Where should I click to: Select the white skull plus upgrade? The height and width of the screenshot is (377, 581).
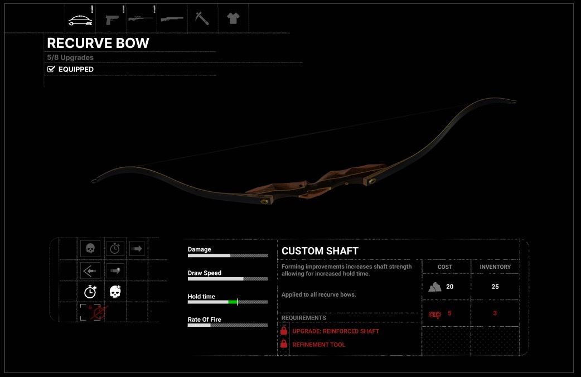(x=115, y=292)
